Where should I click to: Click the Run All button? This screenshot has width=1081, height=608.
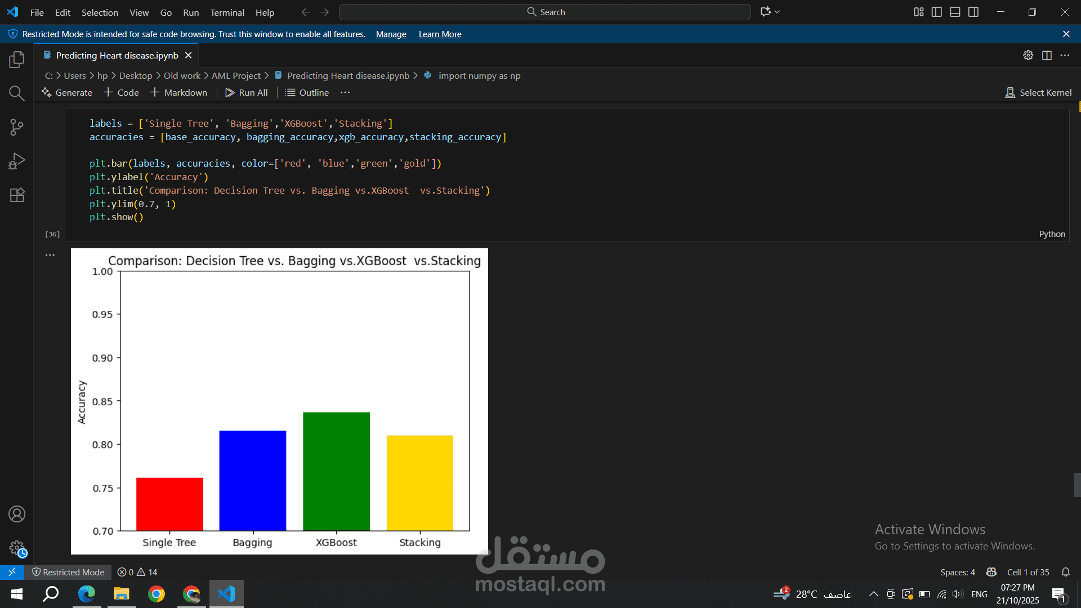247,92
